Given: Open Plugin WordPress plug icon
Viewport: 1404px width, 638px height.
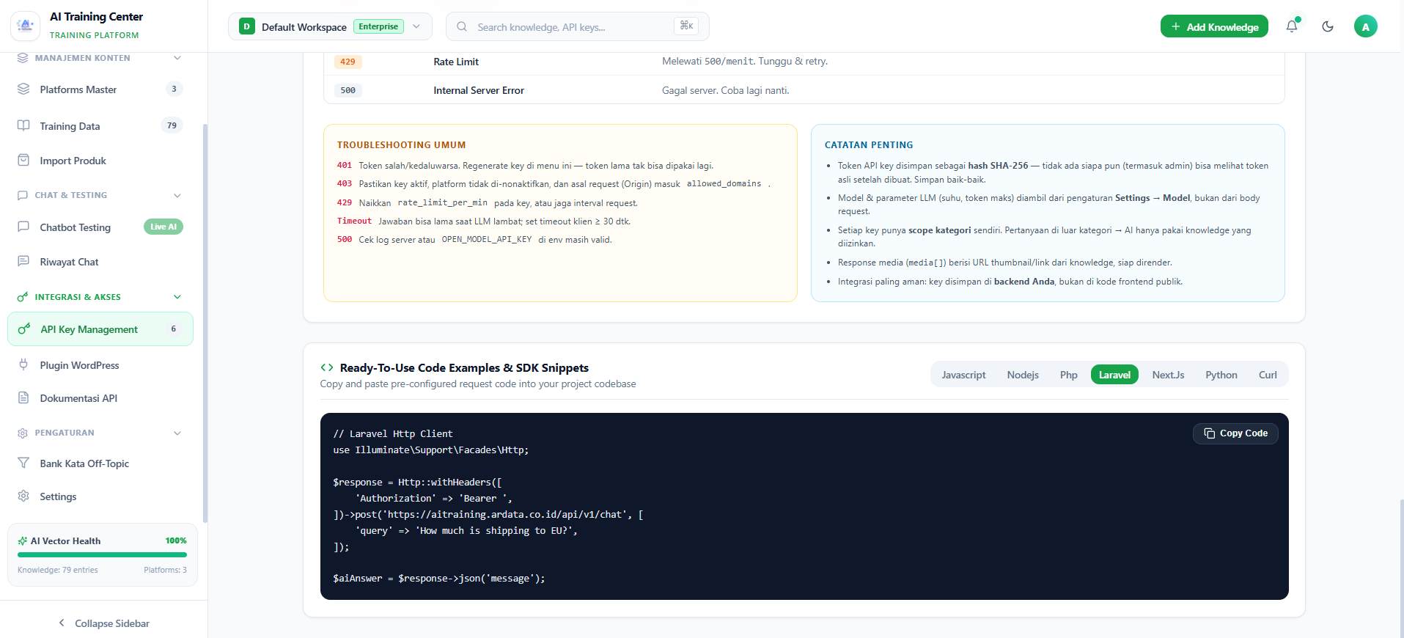Looking at the screenshot, I should point(23,364).
